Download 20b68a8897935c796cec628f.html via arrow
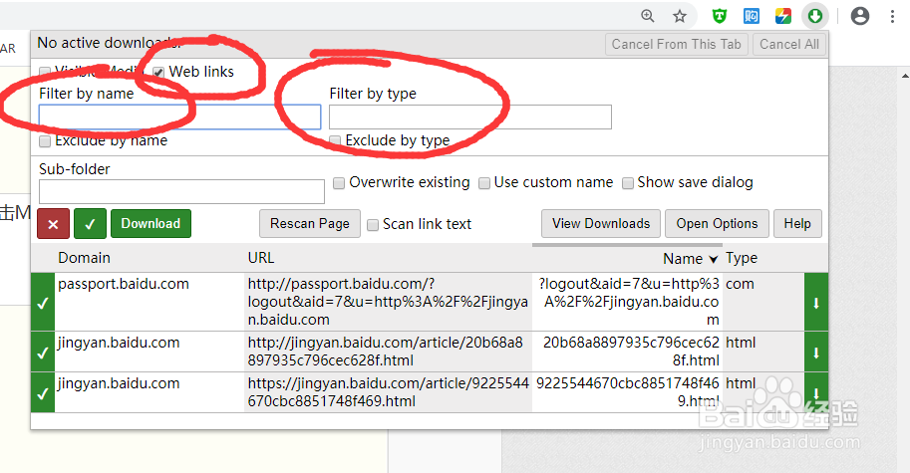The image size is (910, 473). (816, 352)
